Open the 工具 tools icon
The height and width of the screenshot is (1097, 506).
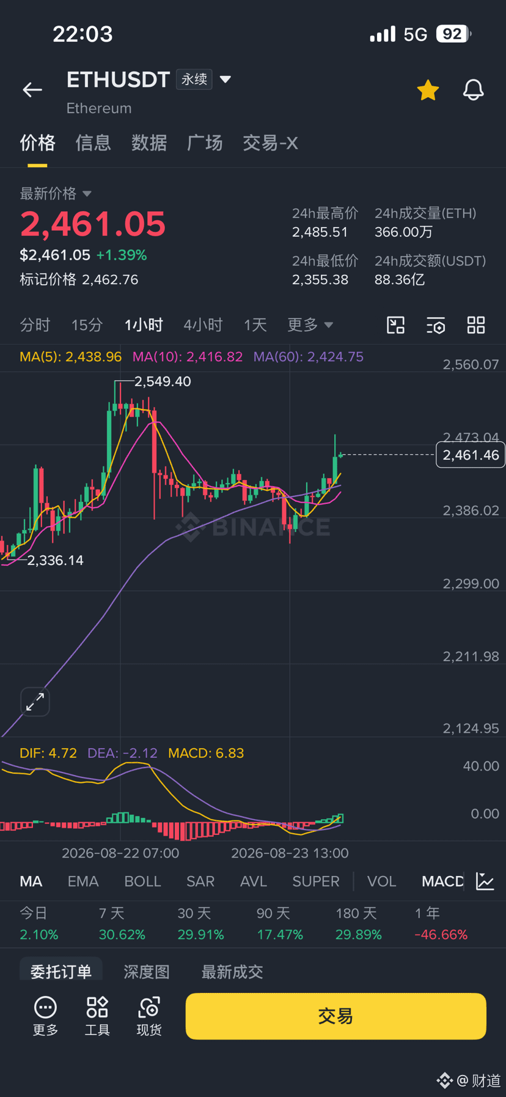(97, 1016)
